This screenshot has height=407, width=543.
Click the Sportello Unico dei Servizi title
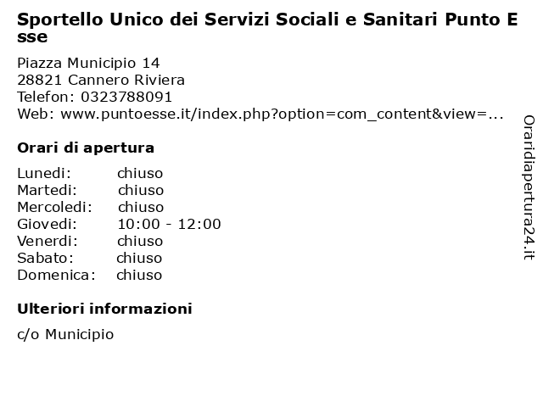click(267, 28)
